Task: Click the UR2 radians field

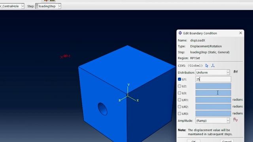Action: 213,106
